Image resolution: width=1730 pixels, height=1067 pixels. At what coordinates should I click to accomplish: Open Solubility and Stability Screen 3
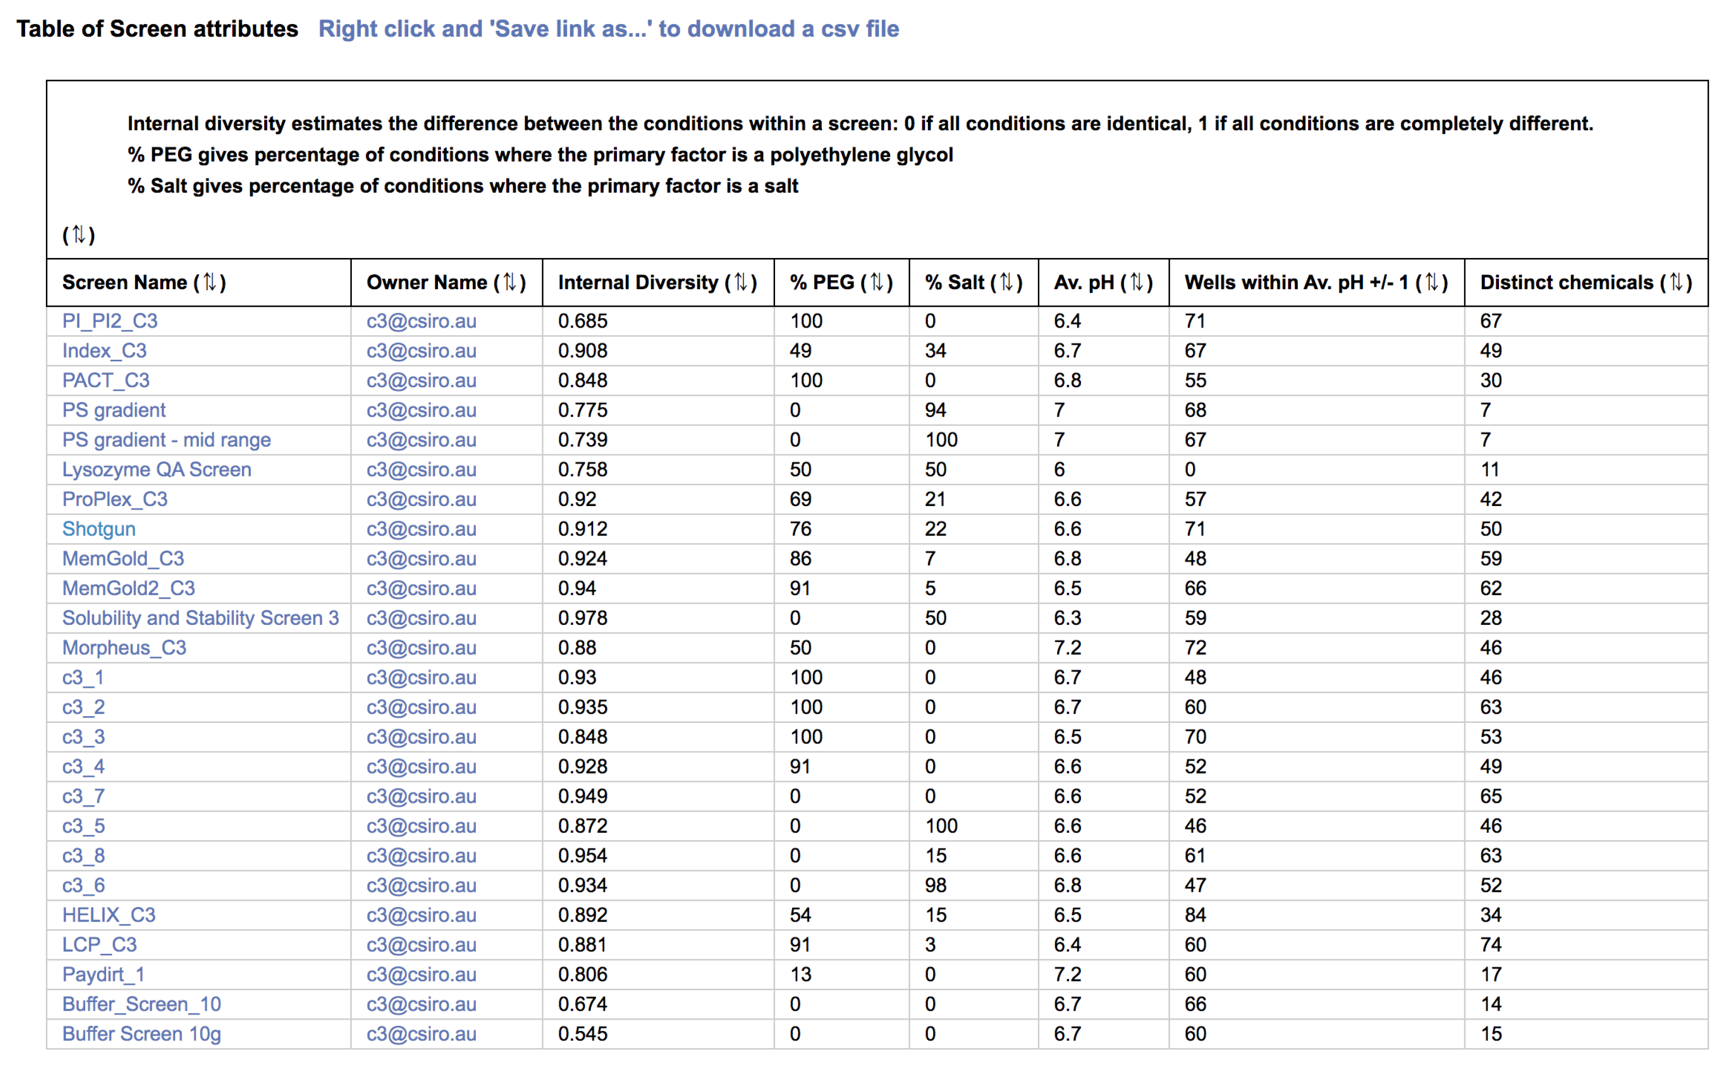click(x=200, y=618)
